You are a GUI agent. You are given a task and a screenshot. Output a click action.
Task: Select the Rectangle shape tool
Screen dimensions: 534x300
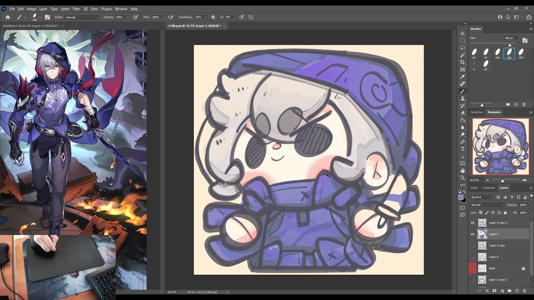click(463, 164)
